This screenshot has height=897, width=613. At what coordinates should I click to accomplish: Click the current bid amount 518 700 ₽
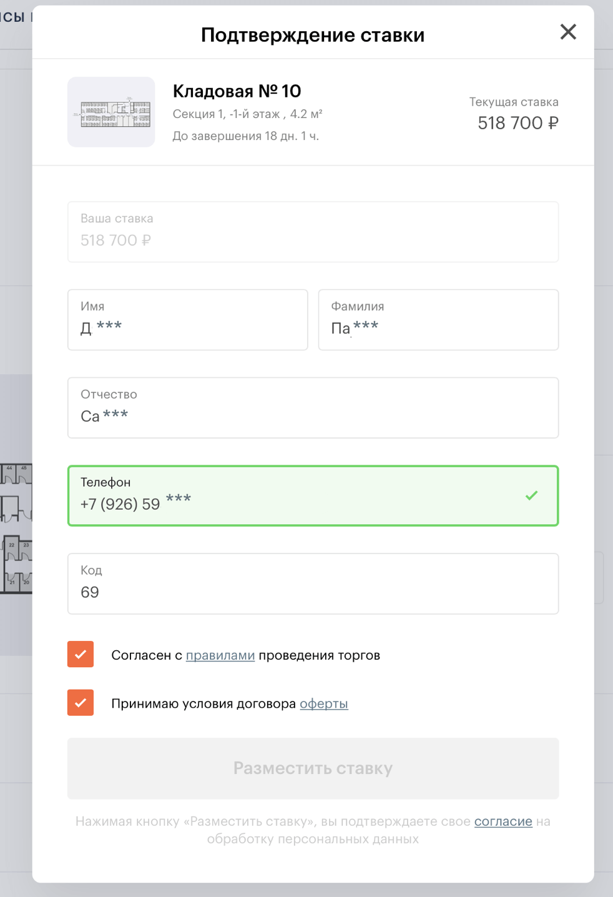(x=517, y=123)
